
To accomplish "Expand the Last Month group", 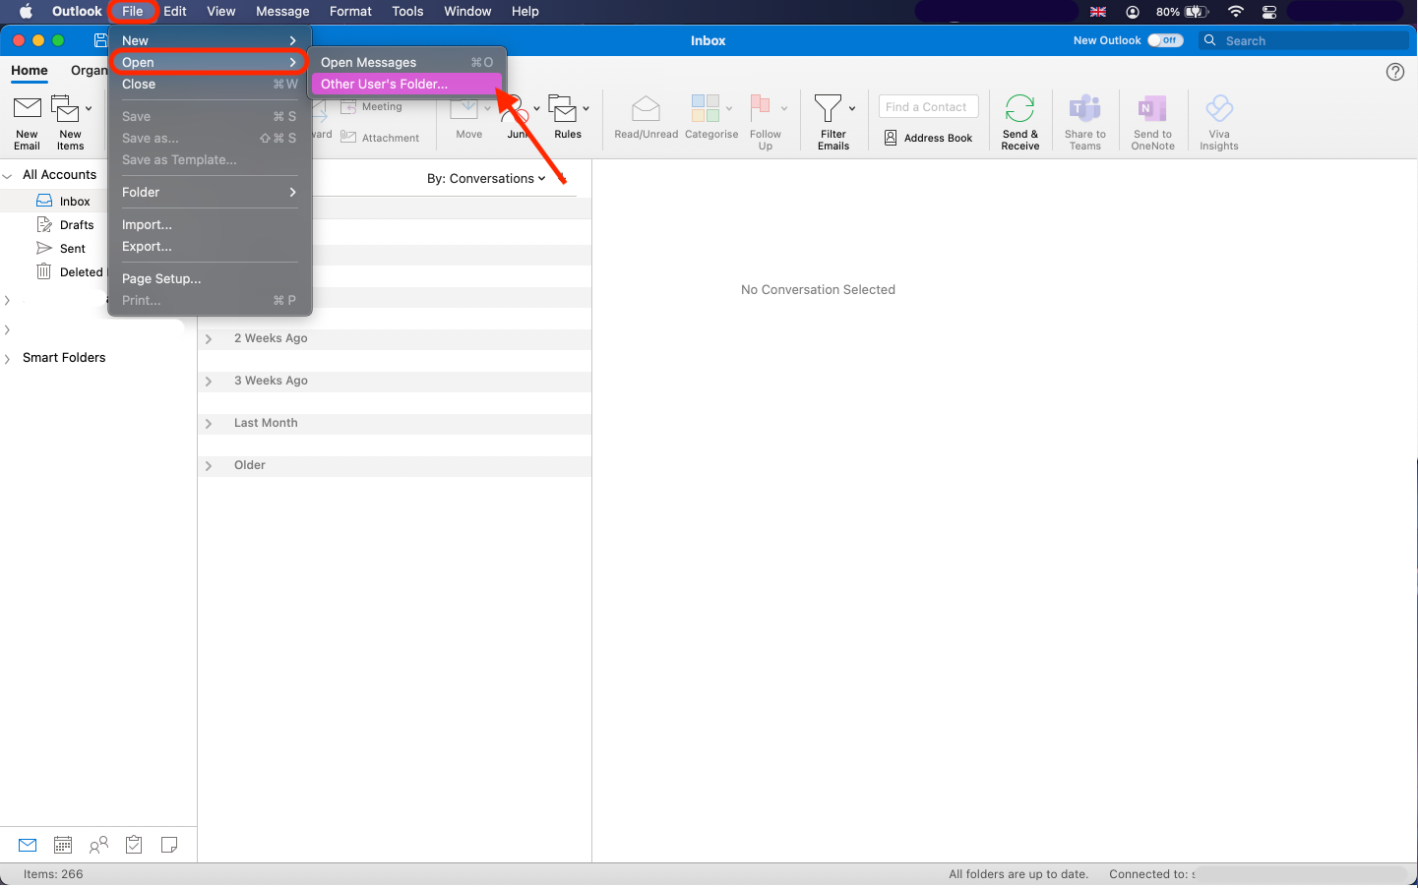I will (209, 424).
